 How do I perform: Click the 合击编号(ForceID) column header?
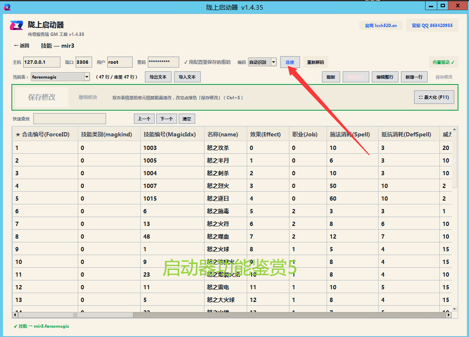[45, 134]
